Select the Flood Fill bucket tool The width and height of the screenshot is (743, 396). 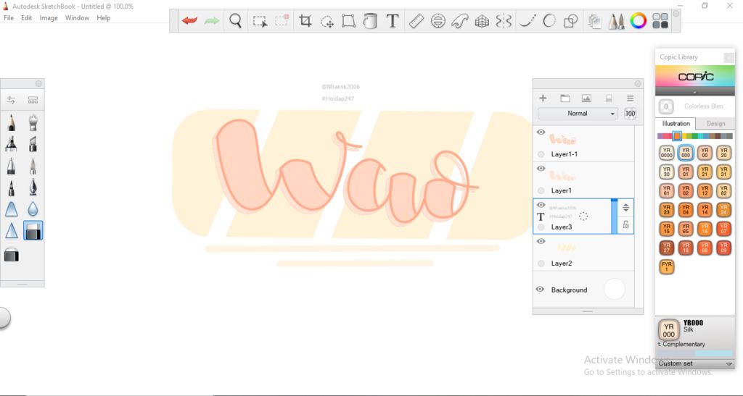[x=370, y=21]
